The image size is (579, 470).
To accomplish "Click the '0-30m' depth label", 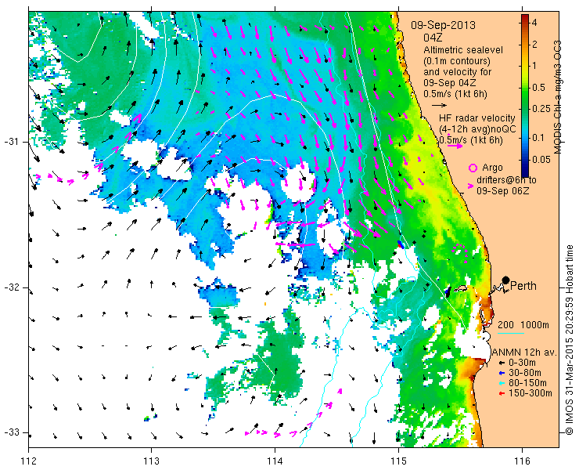I will [x=522, y=363].
